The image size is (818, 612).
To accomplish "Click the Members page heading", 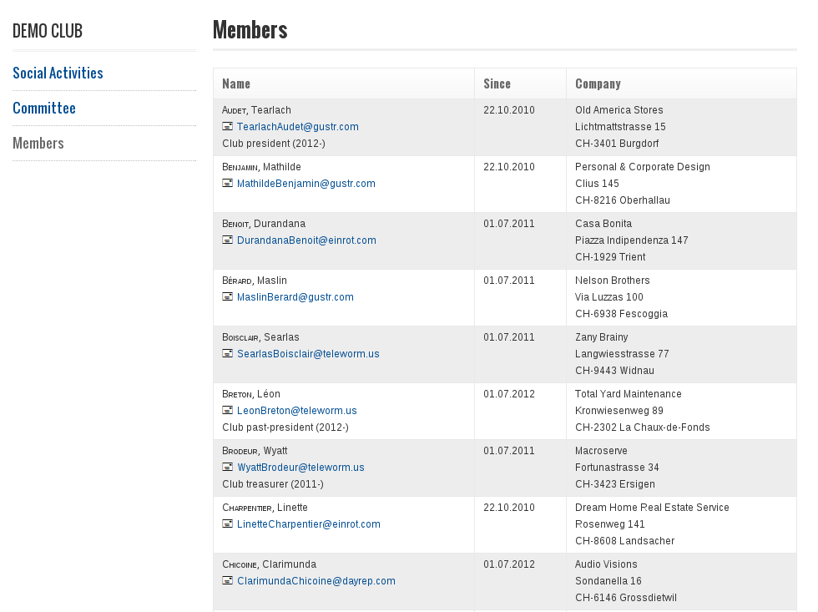I will click(250, 30).
